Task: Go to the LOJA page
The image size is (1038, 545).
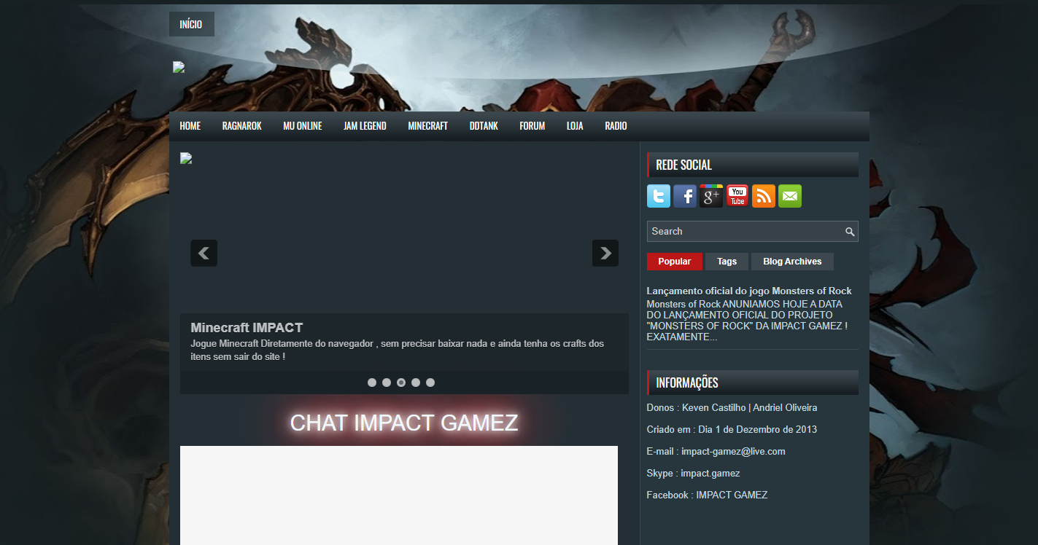Action: pyautogui.click(x=575, y=125)
